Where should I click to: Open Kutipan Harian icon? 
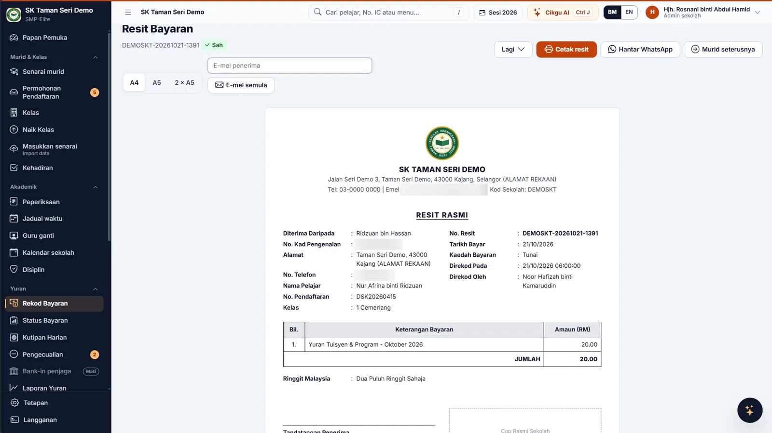(14, 337)
